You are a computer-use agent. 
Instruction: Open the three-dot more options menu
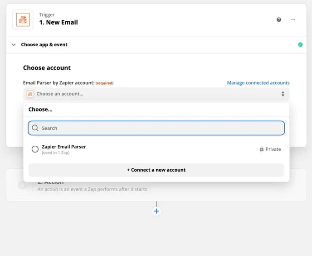(x=293, y=20)
